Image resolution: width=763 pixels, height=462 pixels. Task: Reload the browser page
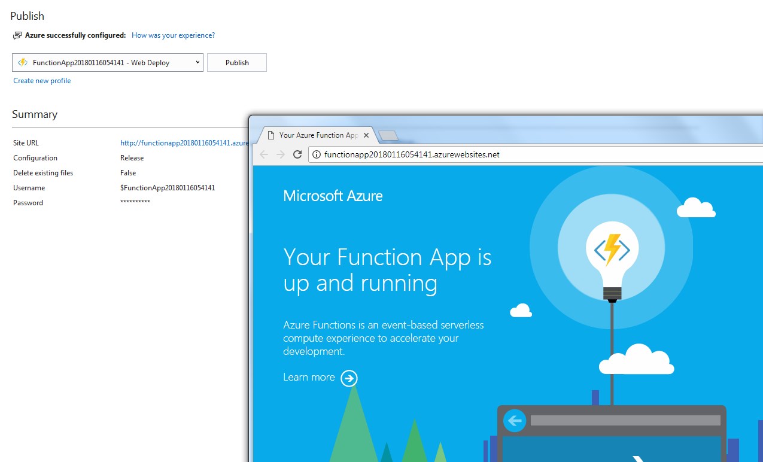coord(297,154)
